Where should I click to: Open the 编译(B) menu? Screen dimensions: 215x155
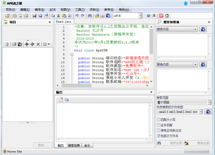[x=39, y=10]
